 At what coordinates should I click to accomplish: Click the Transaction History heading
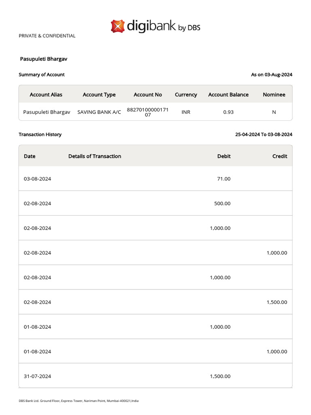click(40, 135)
